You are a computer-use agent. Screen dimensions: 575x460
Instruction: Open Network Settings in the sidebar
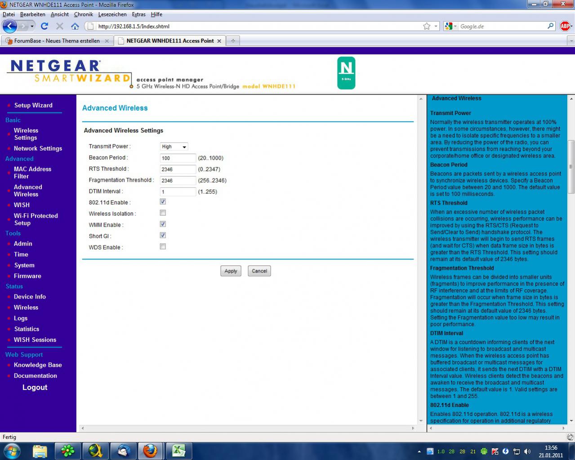tap(38, 148)
